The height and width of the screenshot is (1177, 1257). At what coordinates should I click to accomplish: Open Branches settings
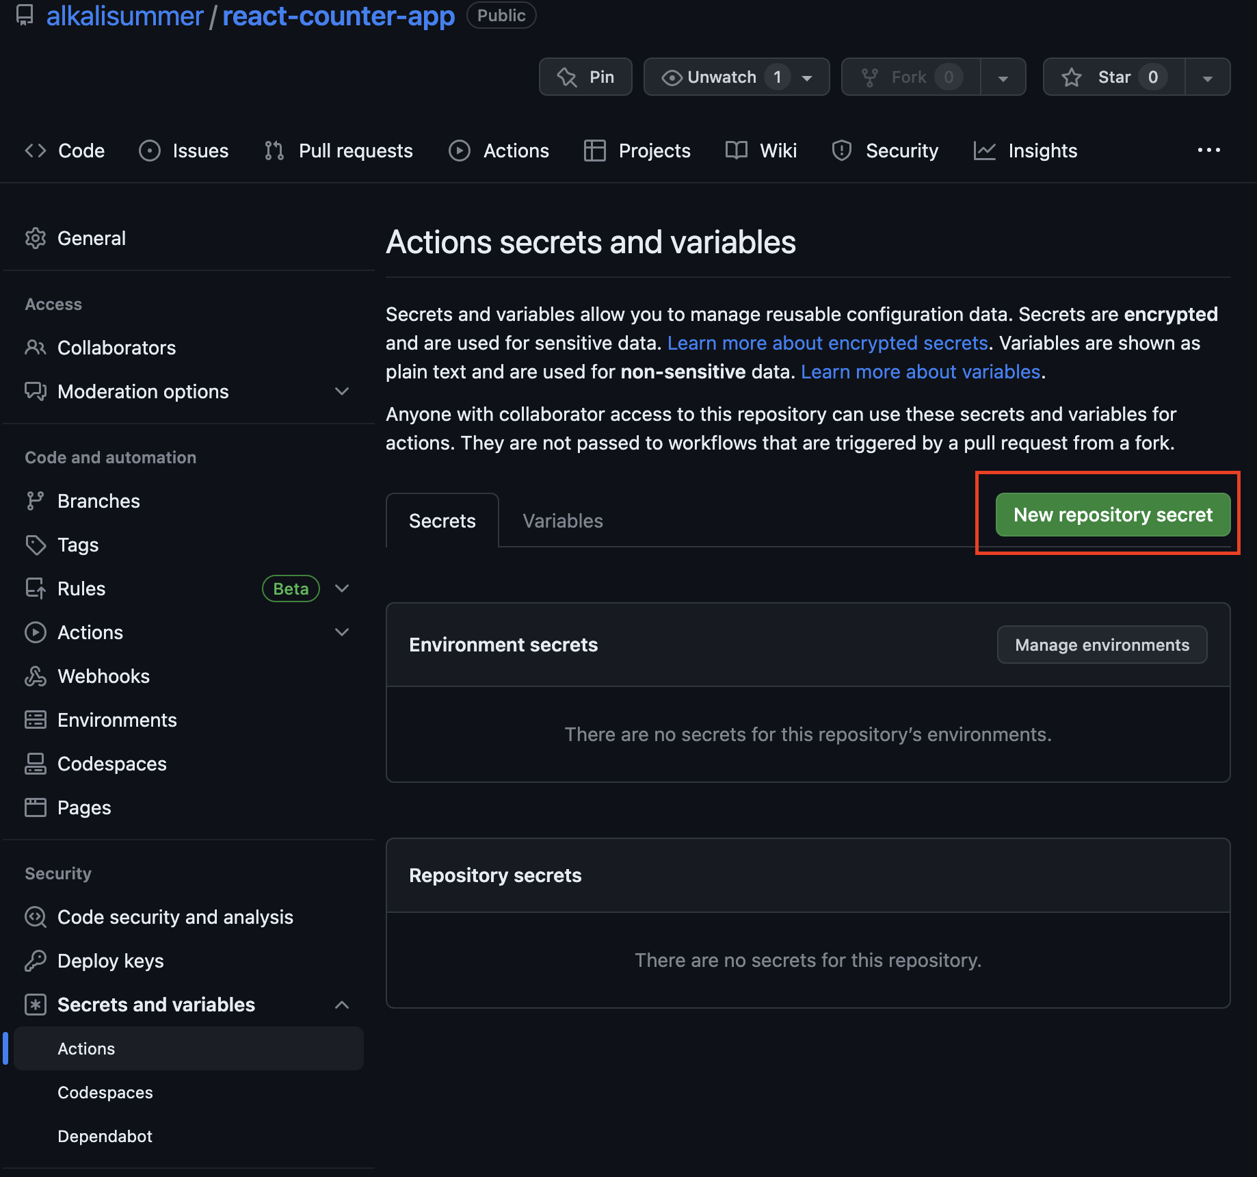[x=189, y=501]
